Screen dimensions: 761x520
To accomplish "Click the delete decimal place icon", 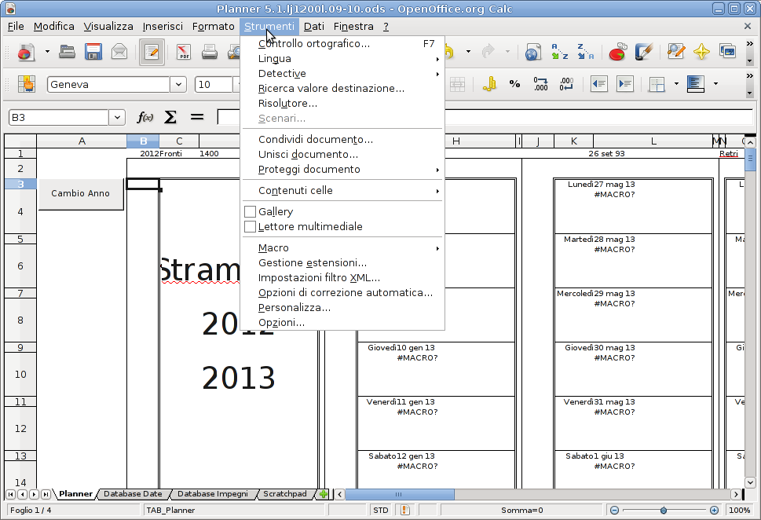I will pos(566,84).
